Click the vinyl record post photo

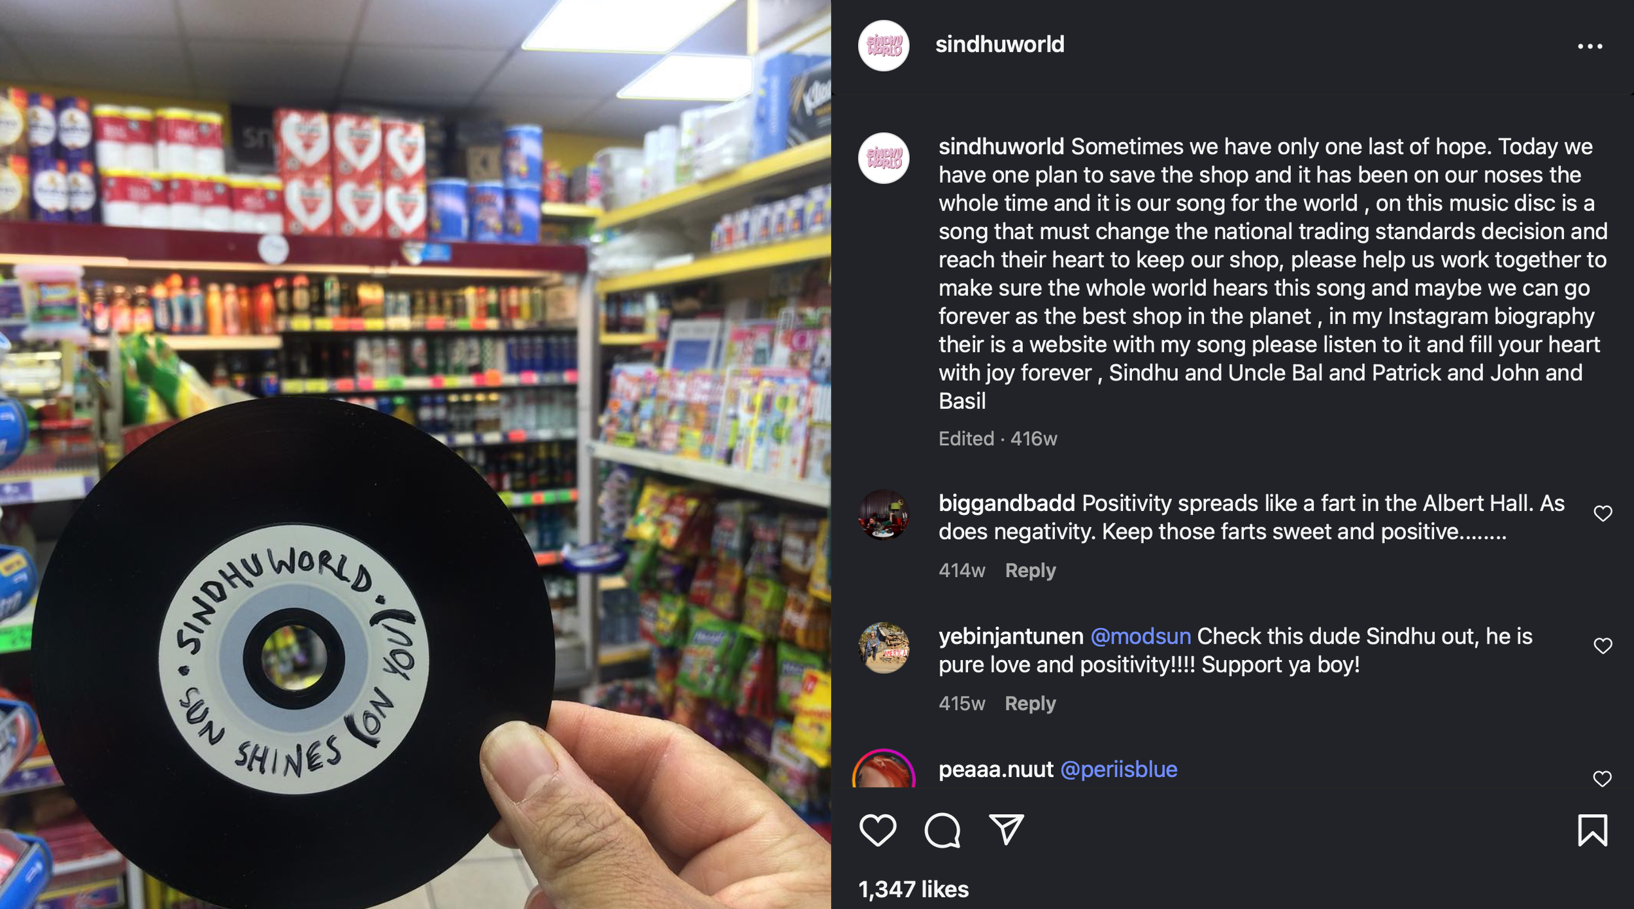[416, 455]
